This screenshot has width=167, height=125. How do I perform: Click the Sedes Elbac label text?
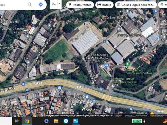pos(21,58)
